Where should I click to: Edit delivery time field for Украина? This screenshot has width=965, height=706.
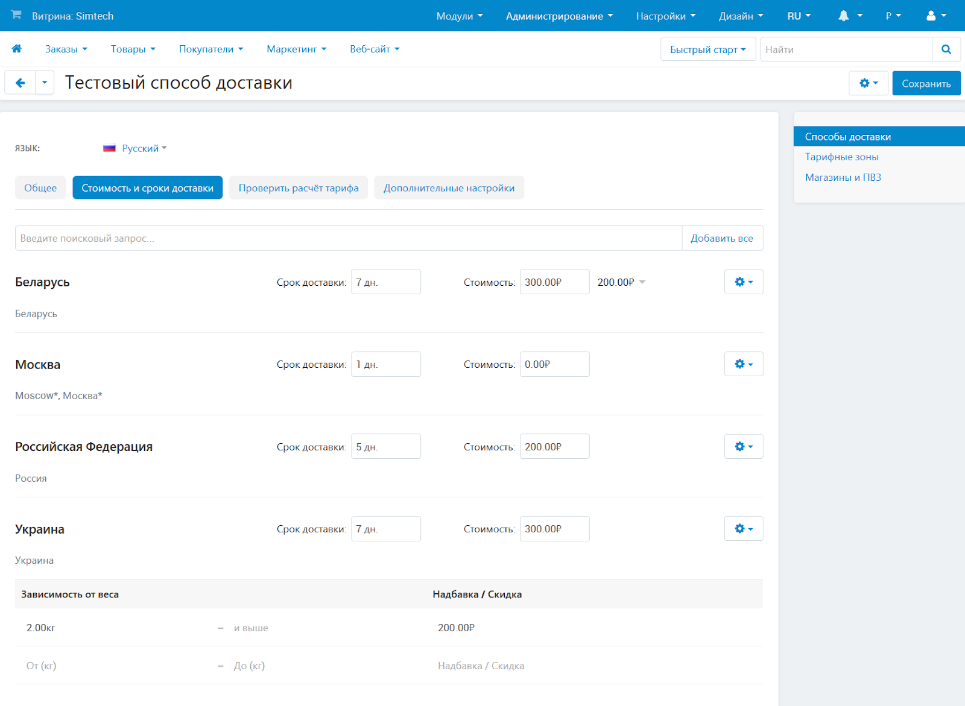pyautogui.click(x=386, y=529)
